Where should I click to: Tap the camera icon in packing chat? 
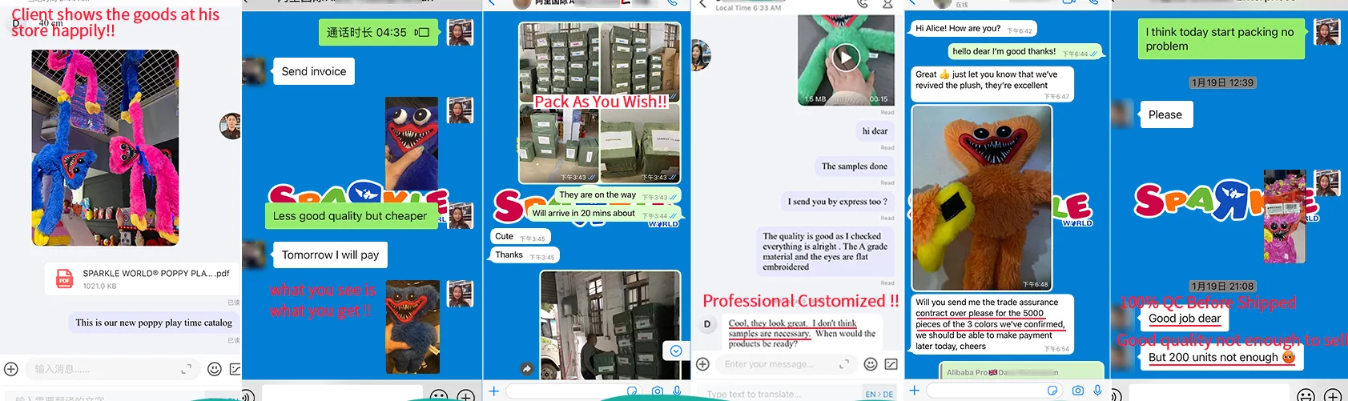pos(657,391)
